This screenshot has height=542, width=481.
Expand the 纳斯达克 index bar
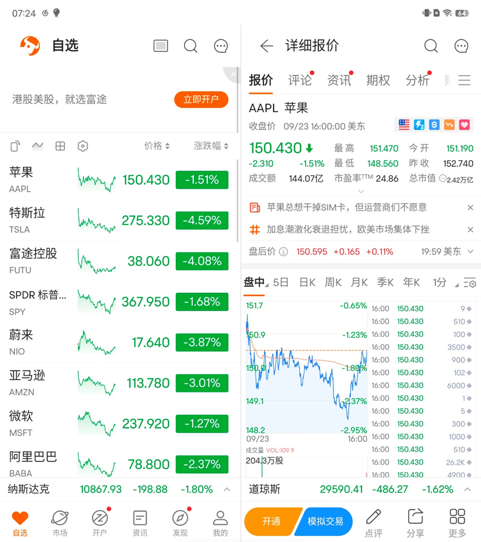coord(227,489)
